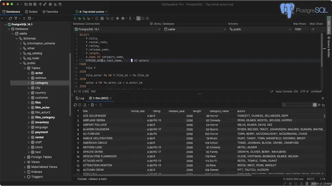Click the Disconnect icon in main toolbar
Image resolution: width=332 pixels, height=186 pixels.
tap(45, 4)
